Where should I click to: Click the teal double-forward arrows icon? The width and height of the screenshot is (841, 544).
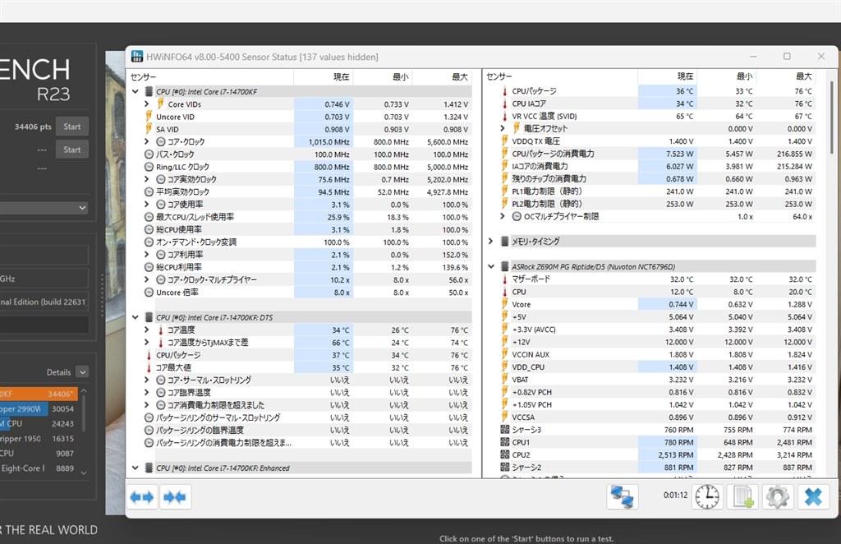pos(172,496)
